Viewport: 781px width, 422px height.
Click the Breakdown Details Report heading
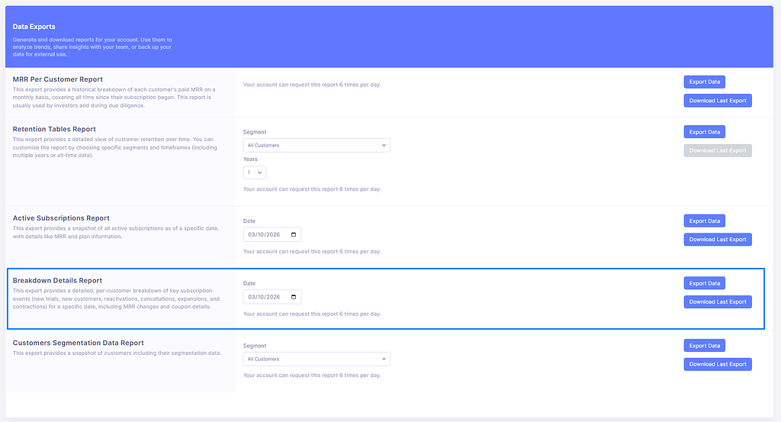[57, 281]
